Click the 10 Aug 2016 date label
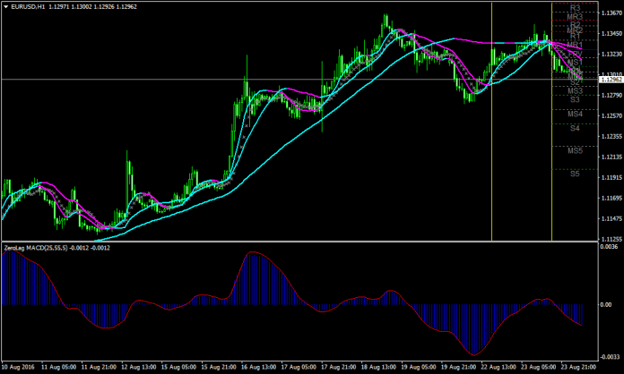The width and height of the screenshot is (624, 374). click(x=18, y=367)
